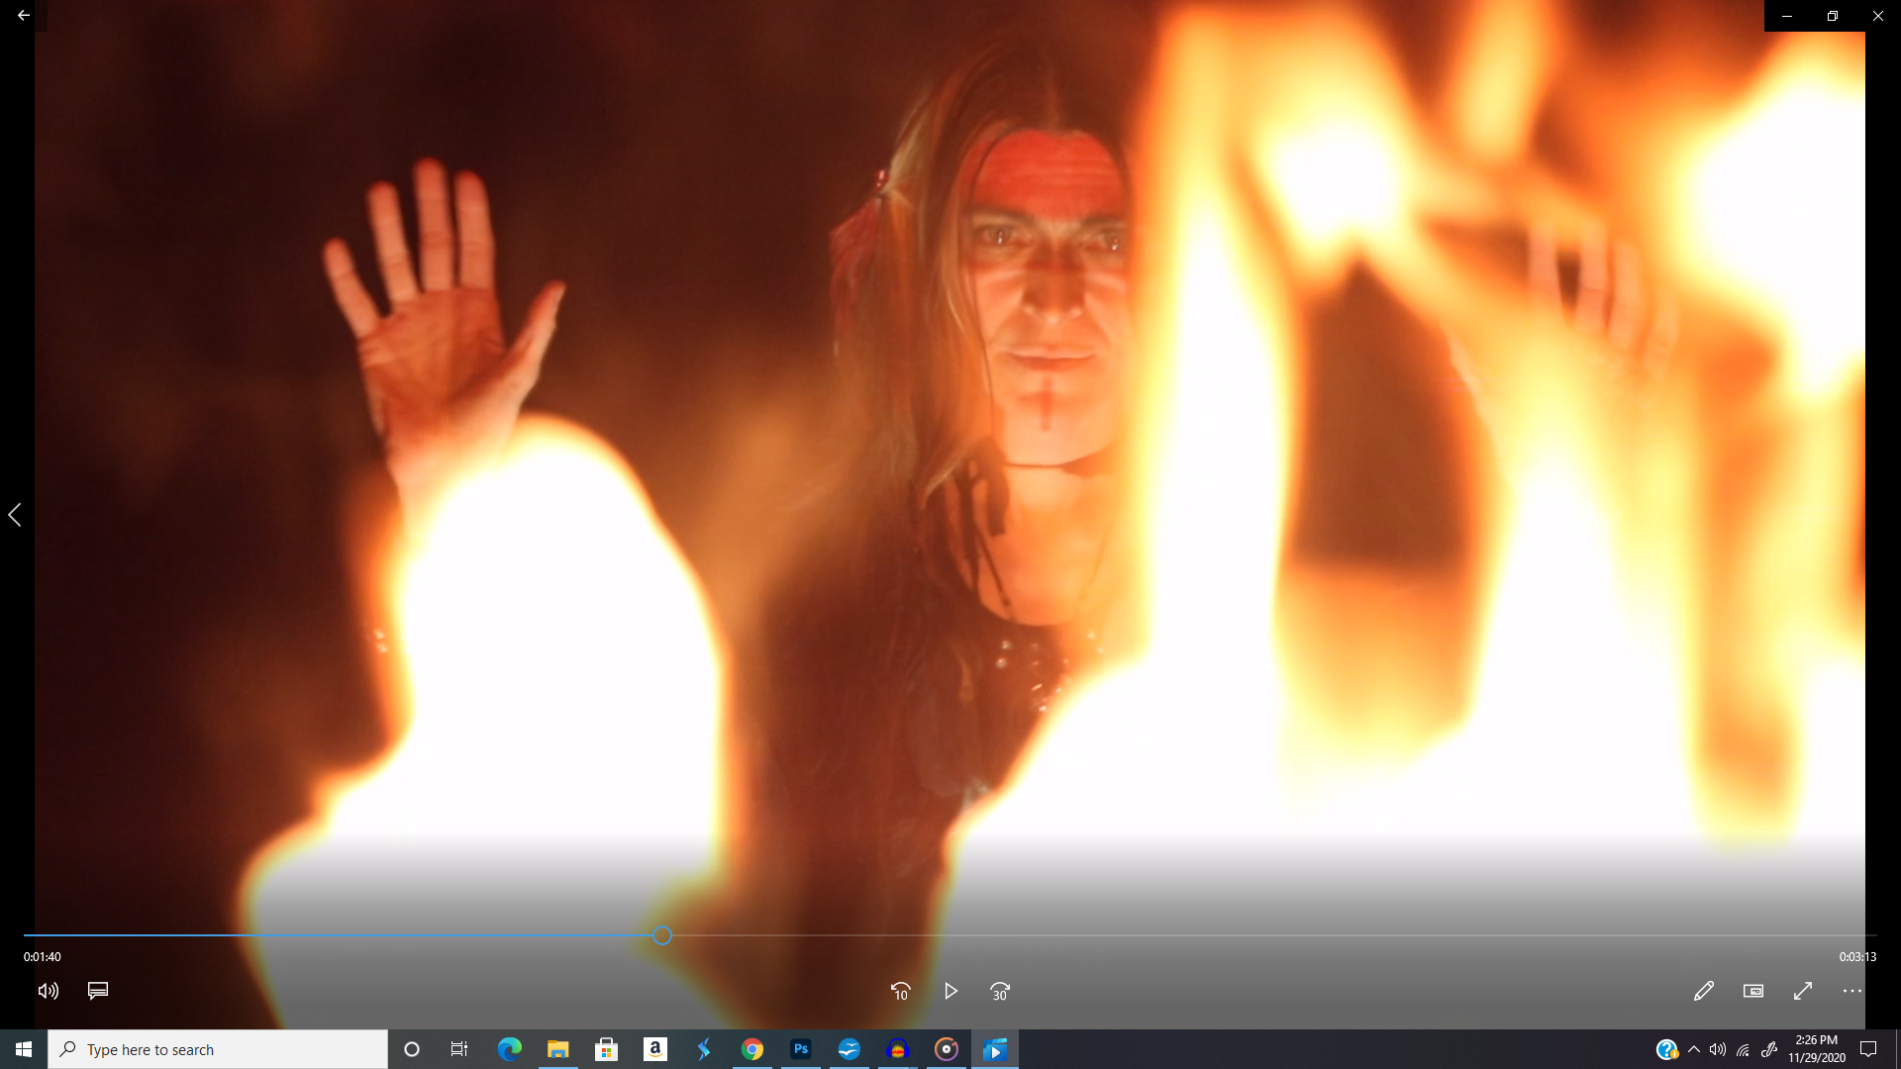Open the subtitles and captions menu
This screenshot has height=1069, width=1901.
pos(97,991)
